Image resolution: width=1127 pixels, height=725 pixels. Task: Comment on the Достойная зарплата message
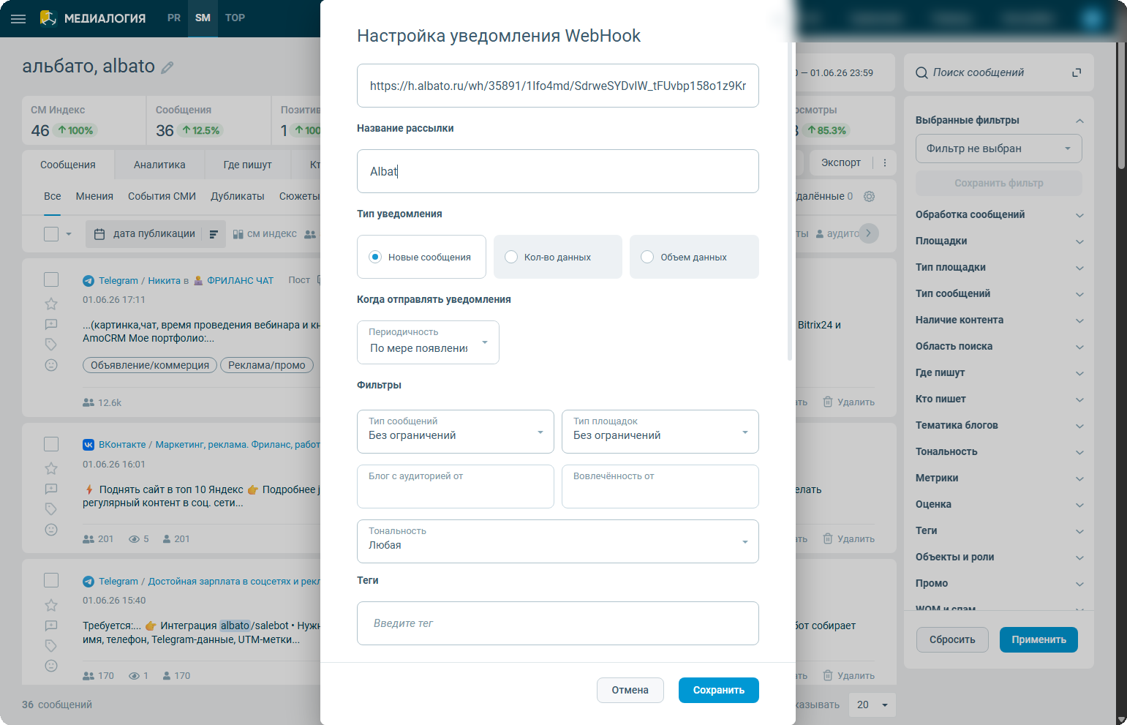click(x=51, y=626)
